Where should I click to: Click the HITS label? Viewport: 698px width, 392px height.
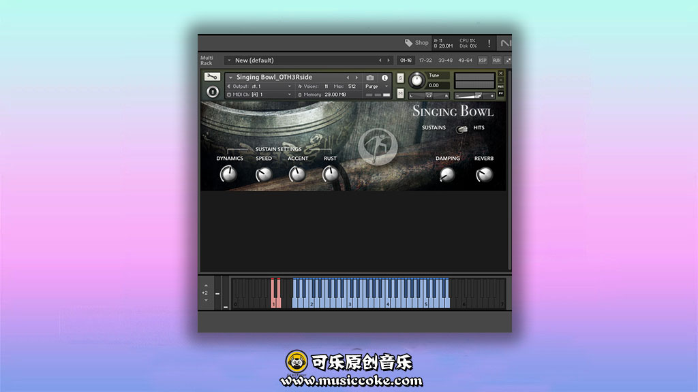[479, 127]
